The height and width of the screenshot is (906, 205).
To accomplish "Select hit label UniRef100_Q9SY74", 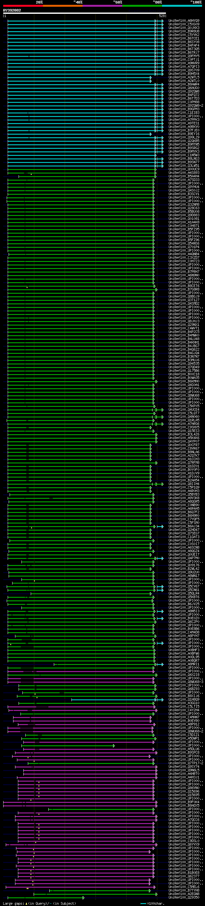I will (184, 767).
